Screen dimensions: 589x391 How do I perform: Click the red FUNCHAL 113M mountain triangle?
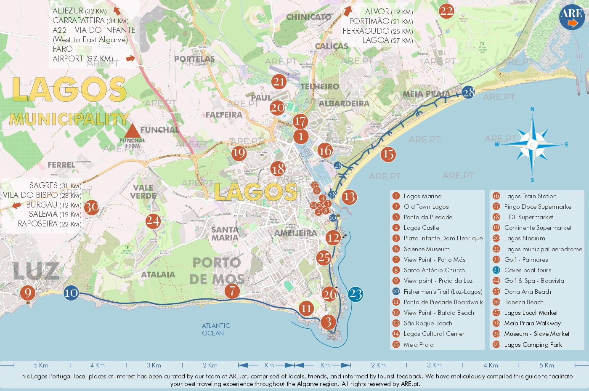point(133,132)
